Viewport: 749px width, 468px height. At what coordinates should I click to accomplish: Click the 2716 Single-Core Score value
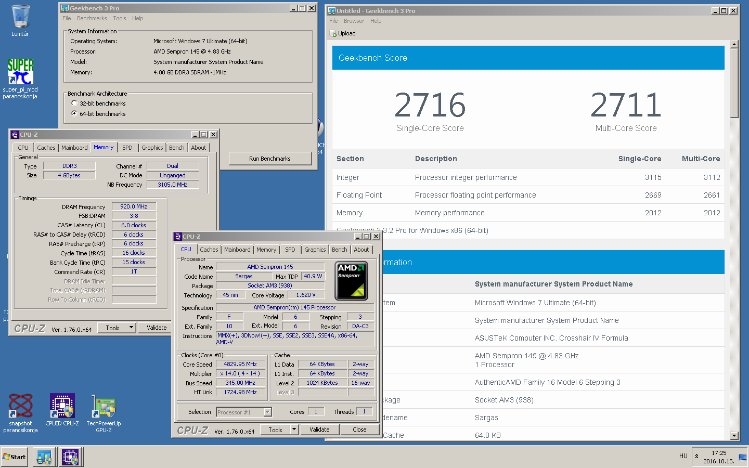pyautogui.click(x=430, y=105)
